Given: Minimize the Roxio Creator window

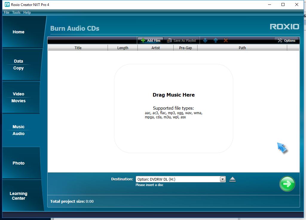Looking at the screenshot, I should point(270,4).
